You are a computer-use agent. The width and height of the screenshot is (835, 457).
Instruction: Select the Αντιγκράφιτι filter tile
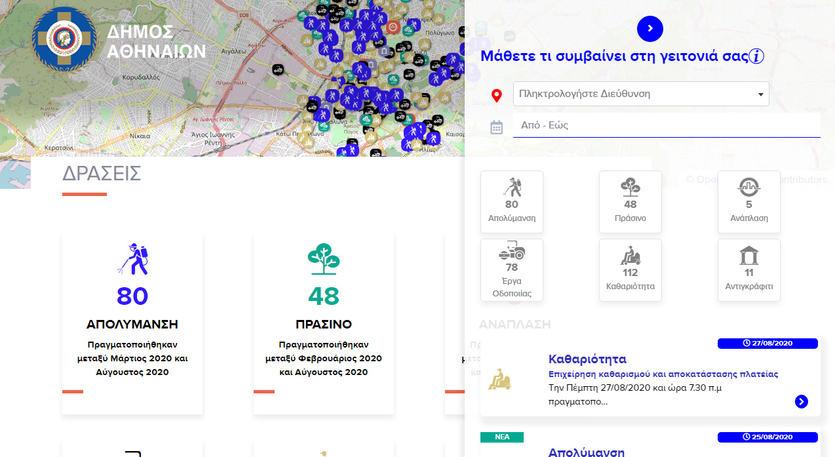click(x=748, y=270)
